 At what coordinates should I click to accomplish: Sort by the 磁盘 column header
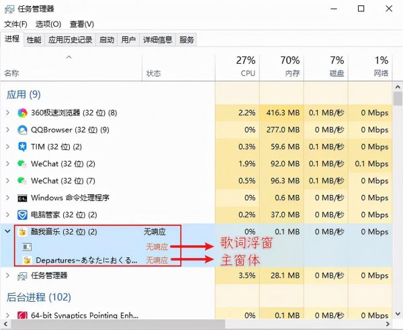(326, 68)
